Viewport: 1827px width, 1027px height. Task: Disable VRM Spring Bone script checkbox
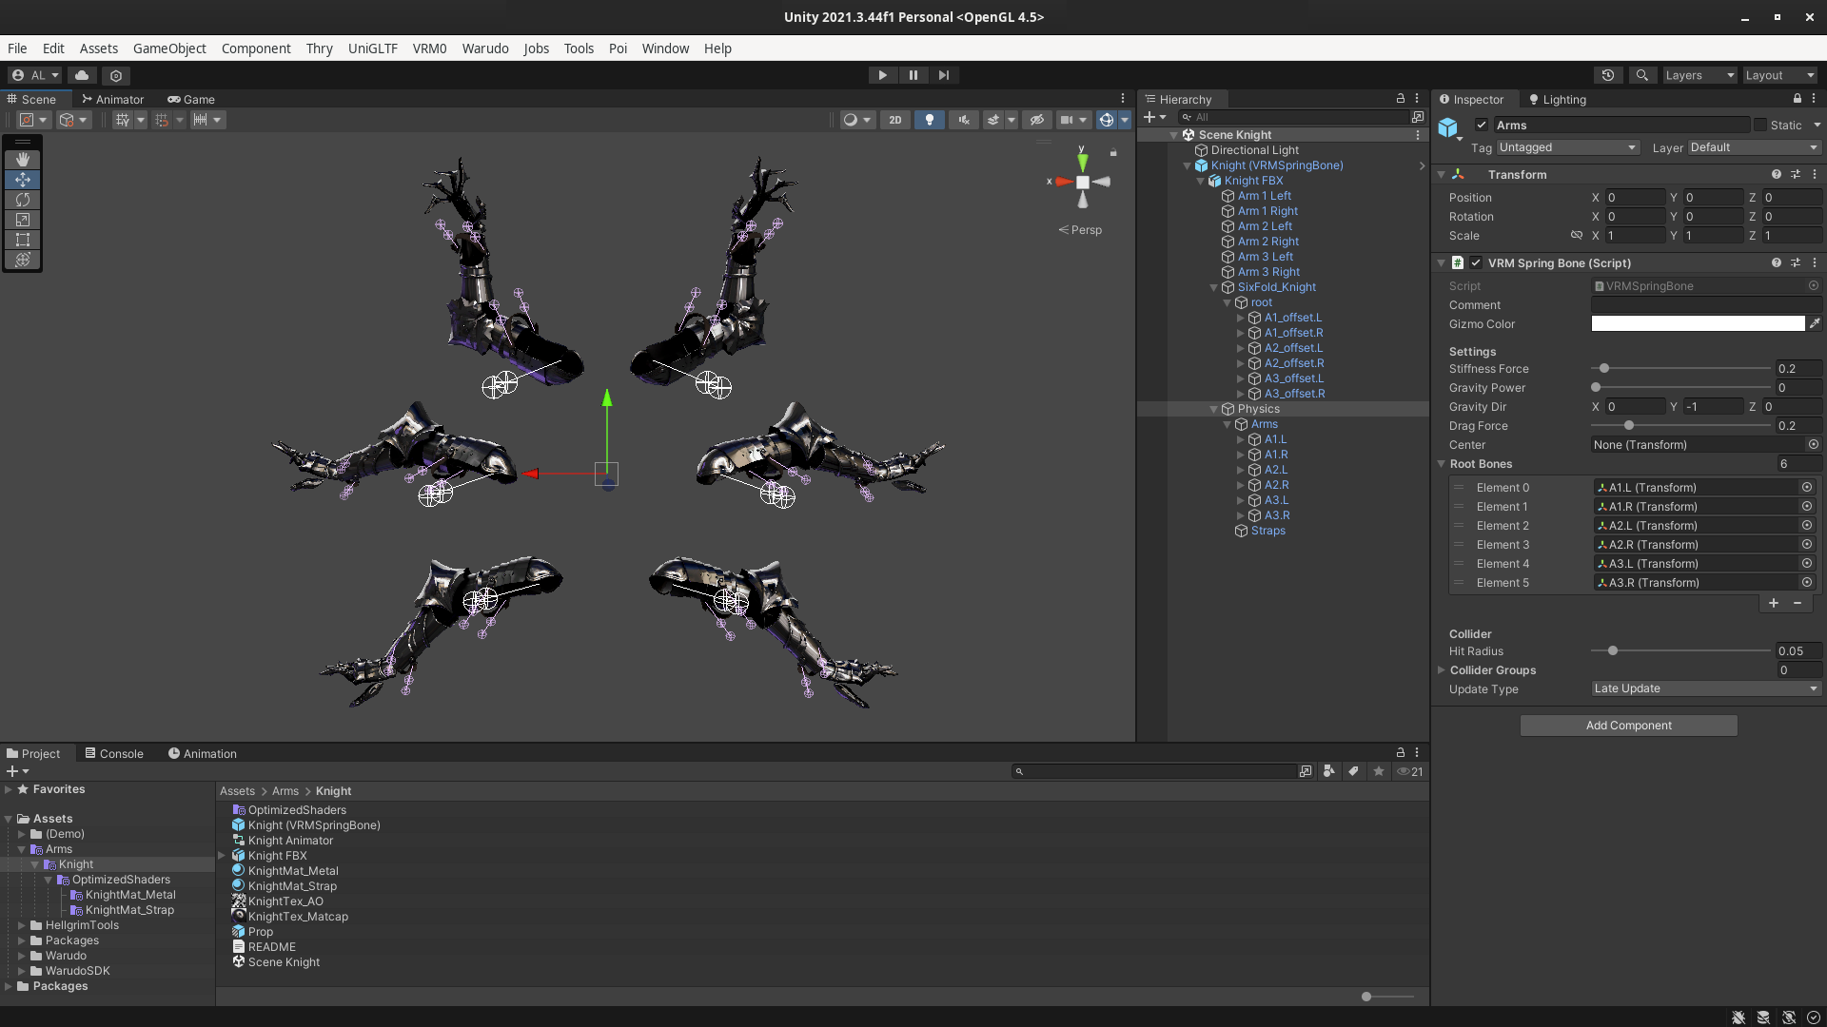(1476, 263)
